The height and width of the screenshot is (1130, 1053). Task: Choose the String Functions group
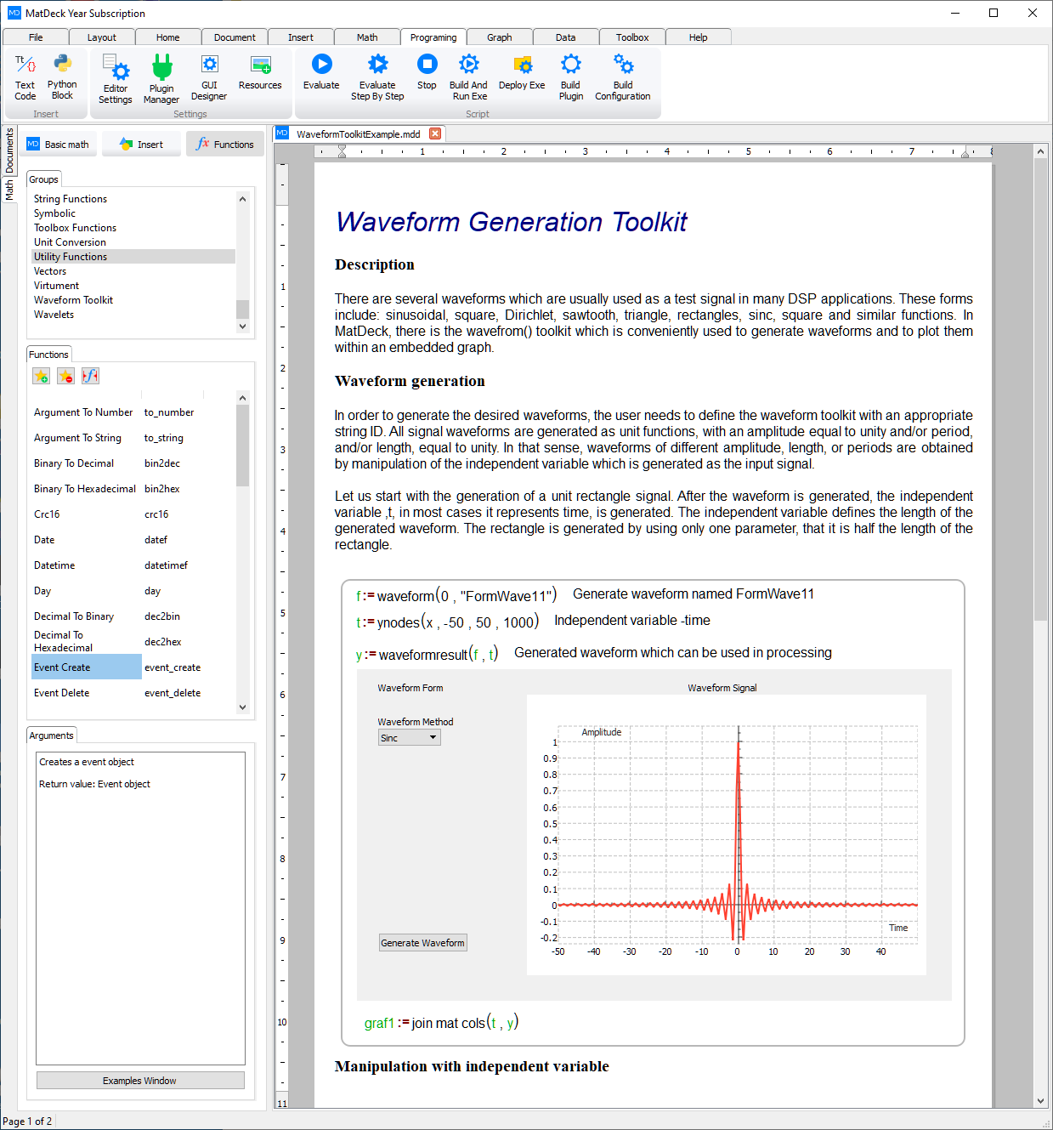pos(133,199)
